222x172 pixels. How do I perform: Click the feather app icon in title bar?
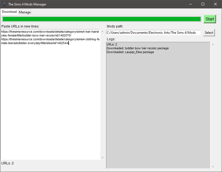coord(5,4)
